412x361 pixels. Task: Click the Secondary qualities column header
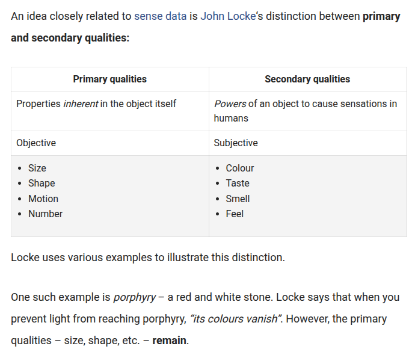point(307,79)
